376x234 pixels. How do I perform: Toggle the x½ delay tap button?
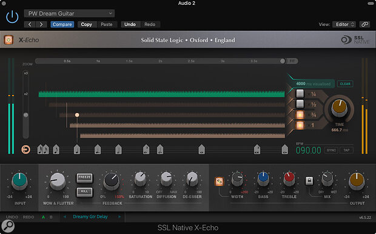tap(300, 104)
